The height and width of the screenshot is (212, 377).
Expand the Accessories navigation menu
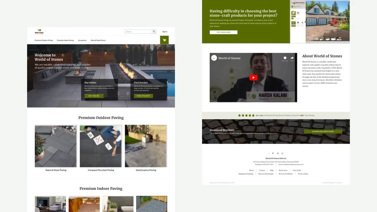point(82,40)
